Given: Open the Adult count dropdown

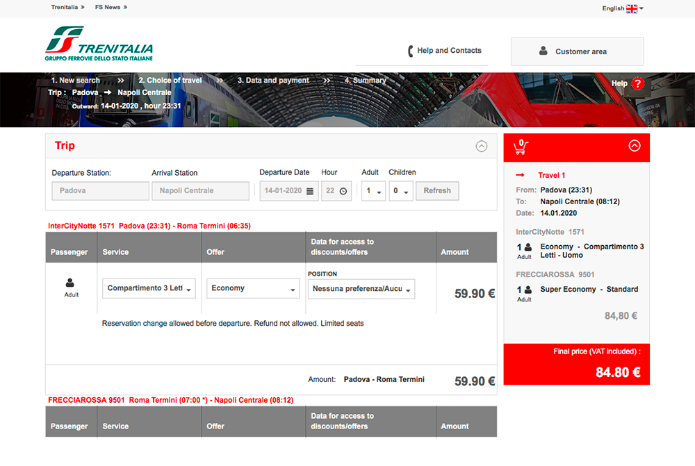Looking at the screenshot, I should pos(373,191).
